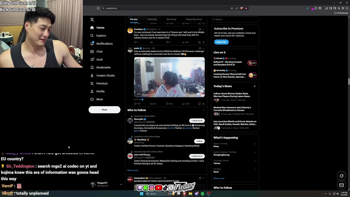This screenshot has width=350, height=197.
Task: Click Show more under What's happening
Action: [219, 178]
